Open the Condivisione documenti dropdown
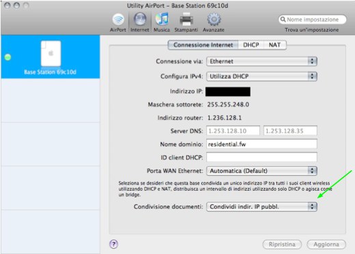 pyautogui.click(x=261, y=206)
